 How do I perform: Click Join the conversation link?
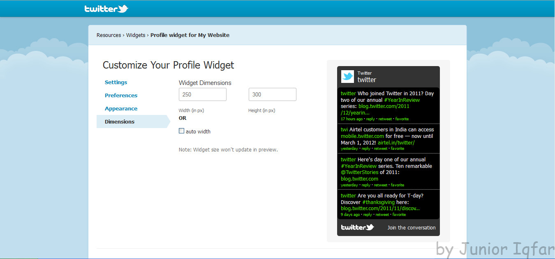point(412,227)
